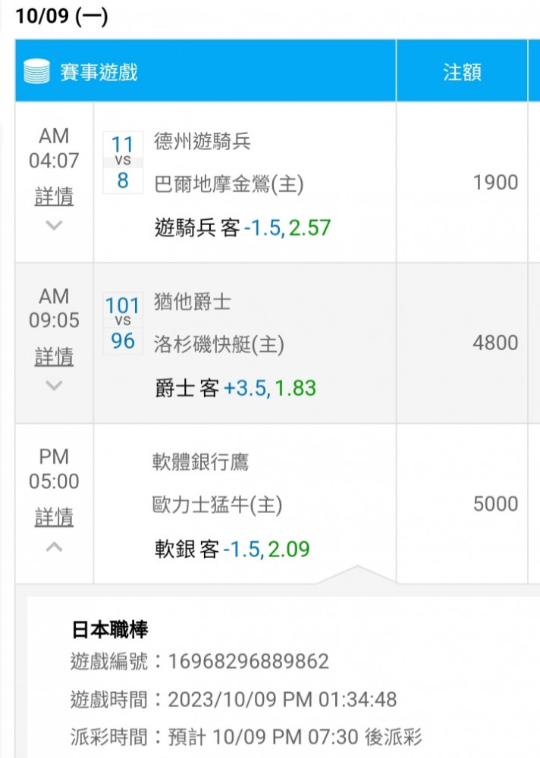The height and width of the screenshot is (758, 540).
Task: Click the 4800 bet amount
Action: [x=495, y=343]
